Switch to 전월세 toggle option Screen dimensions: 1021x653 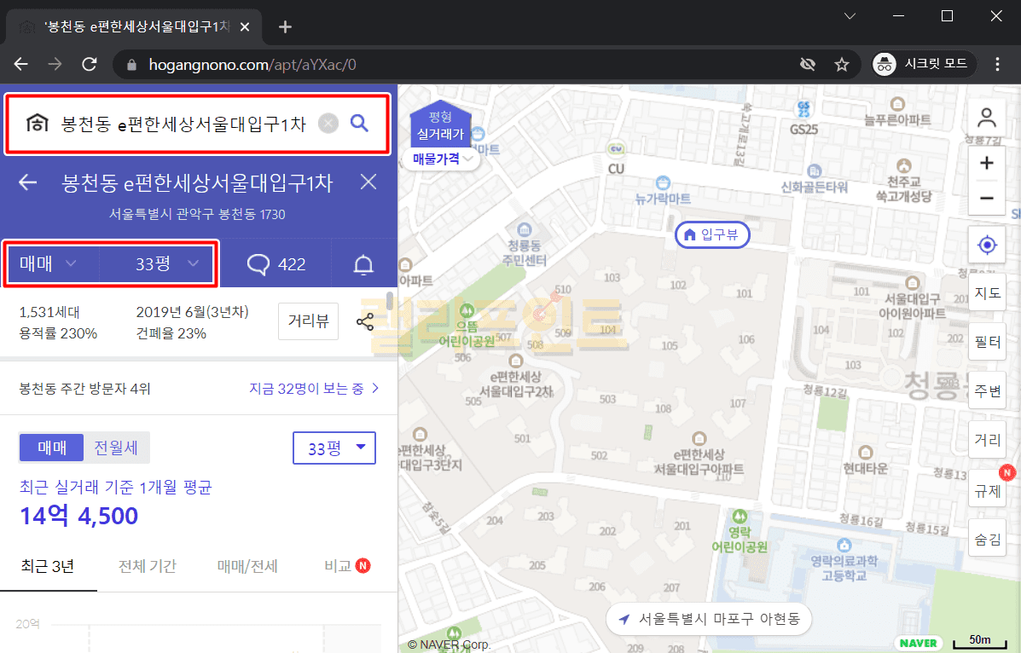(x=116, y=448)
